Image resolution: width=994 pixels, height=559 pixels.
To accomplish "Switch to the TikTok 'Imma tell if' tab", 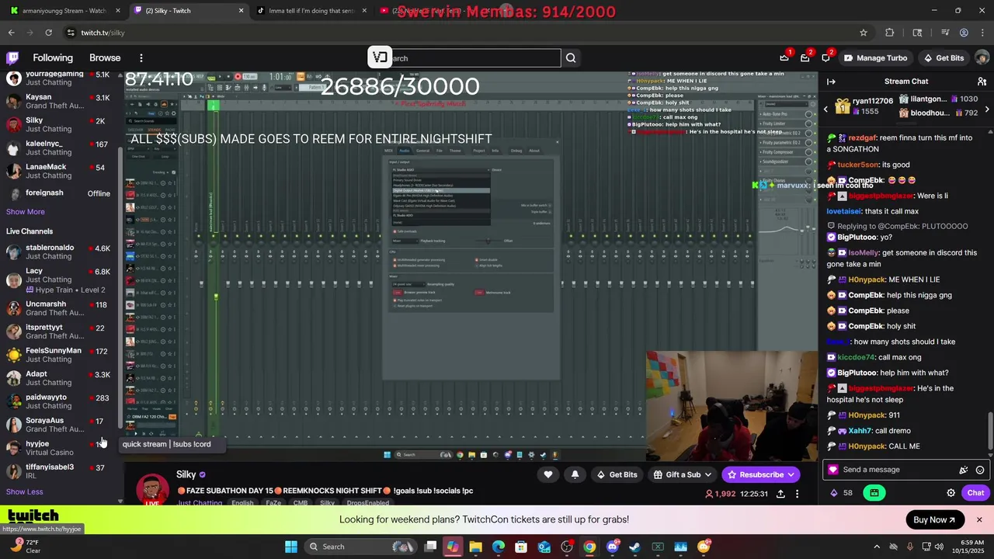I will [311, 11].
